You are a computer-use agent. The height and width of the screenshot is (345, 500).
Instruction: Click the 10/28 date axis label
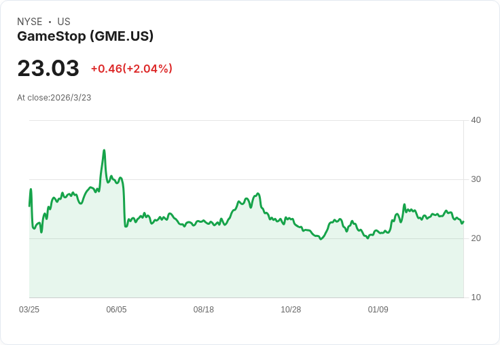coord(291,310)
